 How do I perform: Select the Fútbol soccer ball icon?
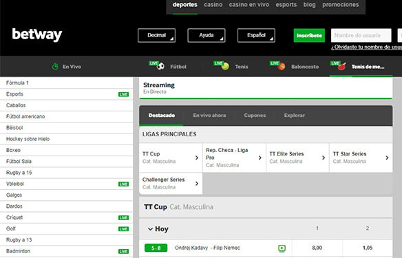(161, 66)
